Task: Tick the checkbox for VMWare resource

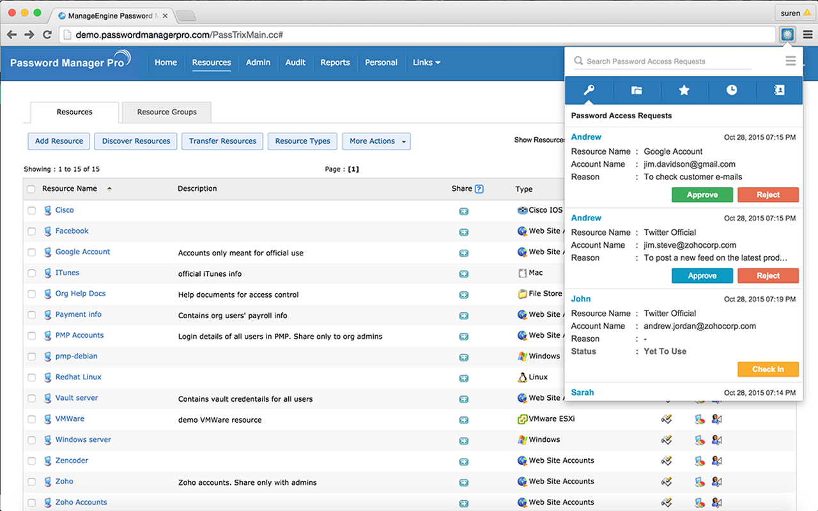Action: pos(31,419)
